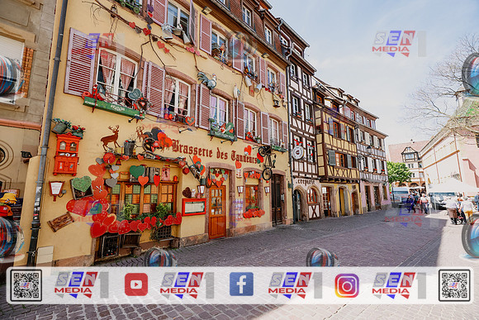Click the lens orb on the pavement below the QR-side Instagram icon
479x320 pixels.
(x=322, y=257)
